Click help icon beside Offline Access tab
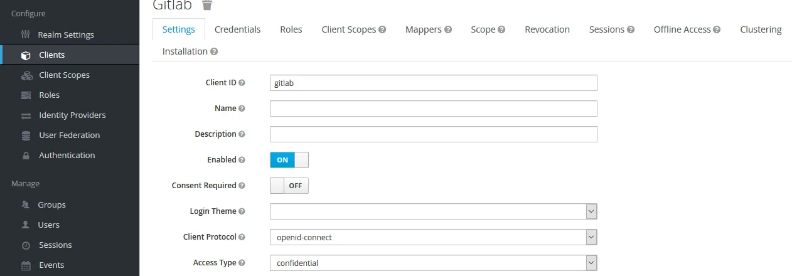The image size is (792, 276). pos(717,29)
